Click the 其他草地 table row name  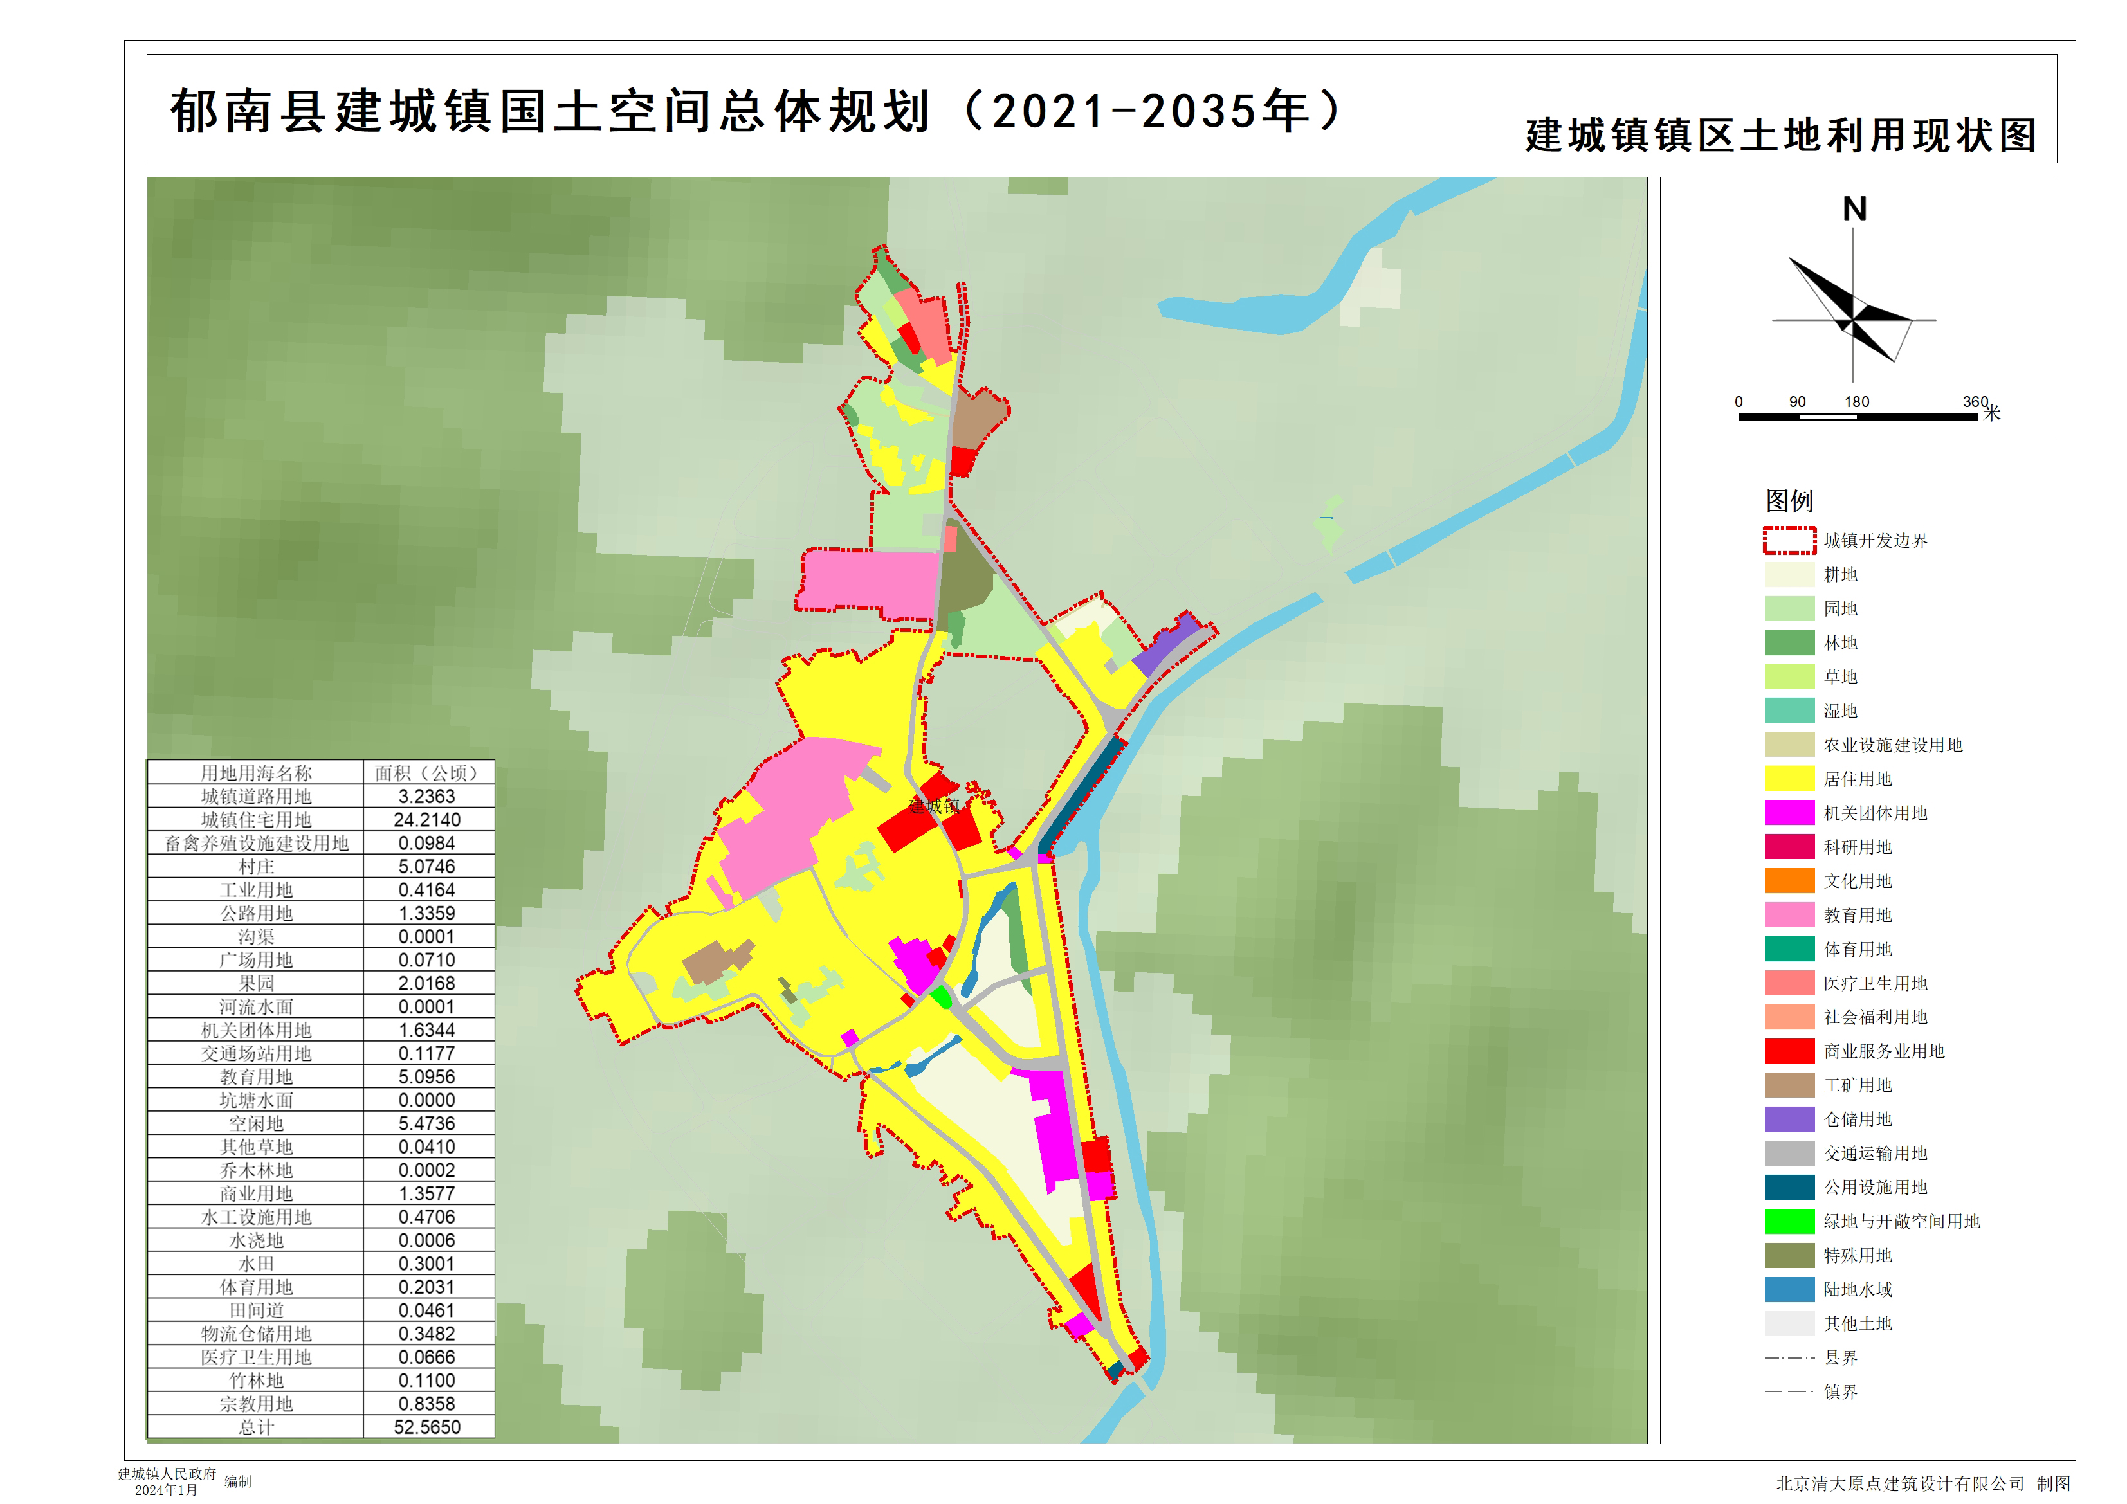click(256, 1146)
